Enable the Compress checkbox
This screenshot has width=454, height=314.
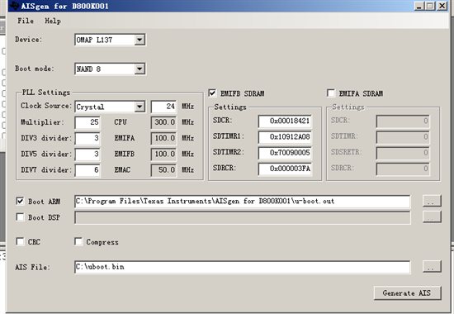[x=78, y=241]
